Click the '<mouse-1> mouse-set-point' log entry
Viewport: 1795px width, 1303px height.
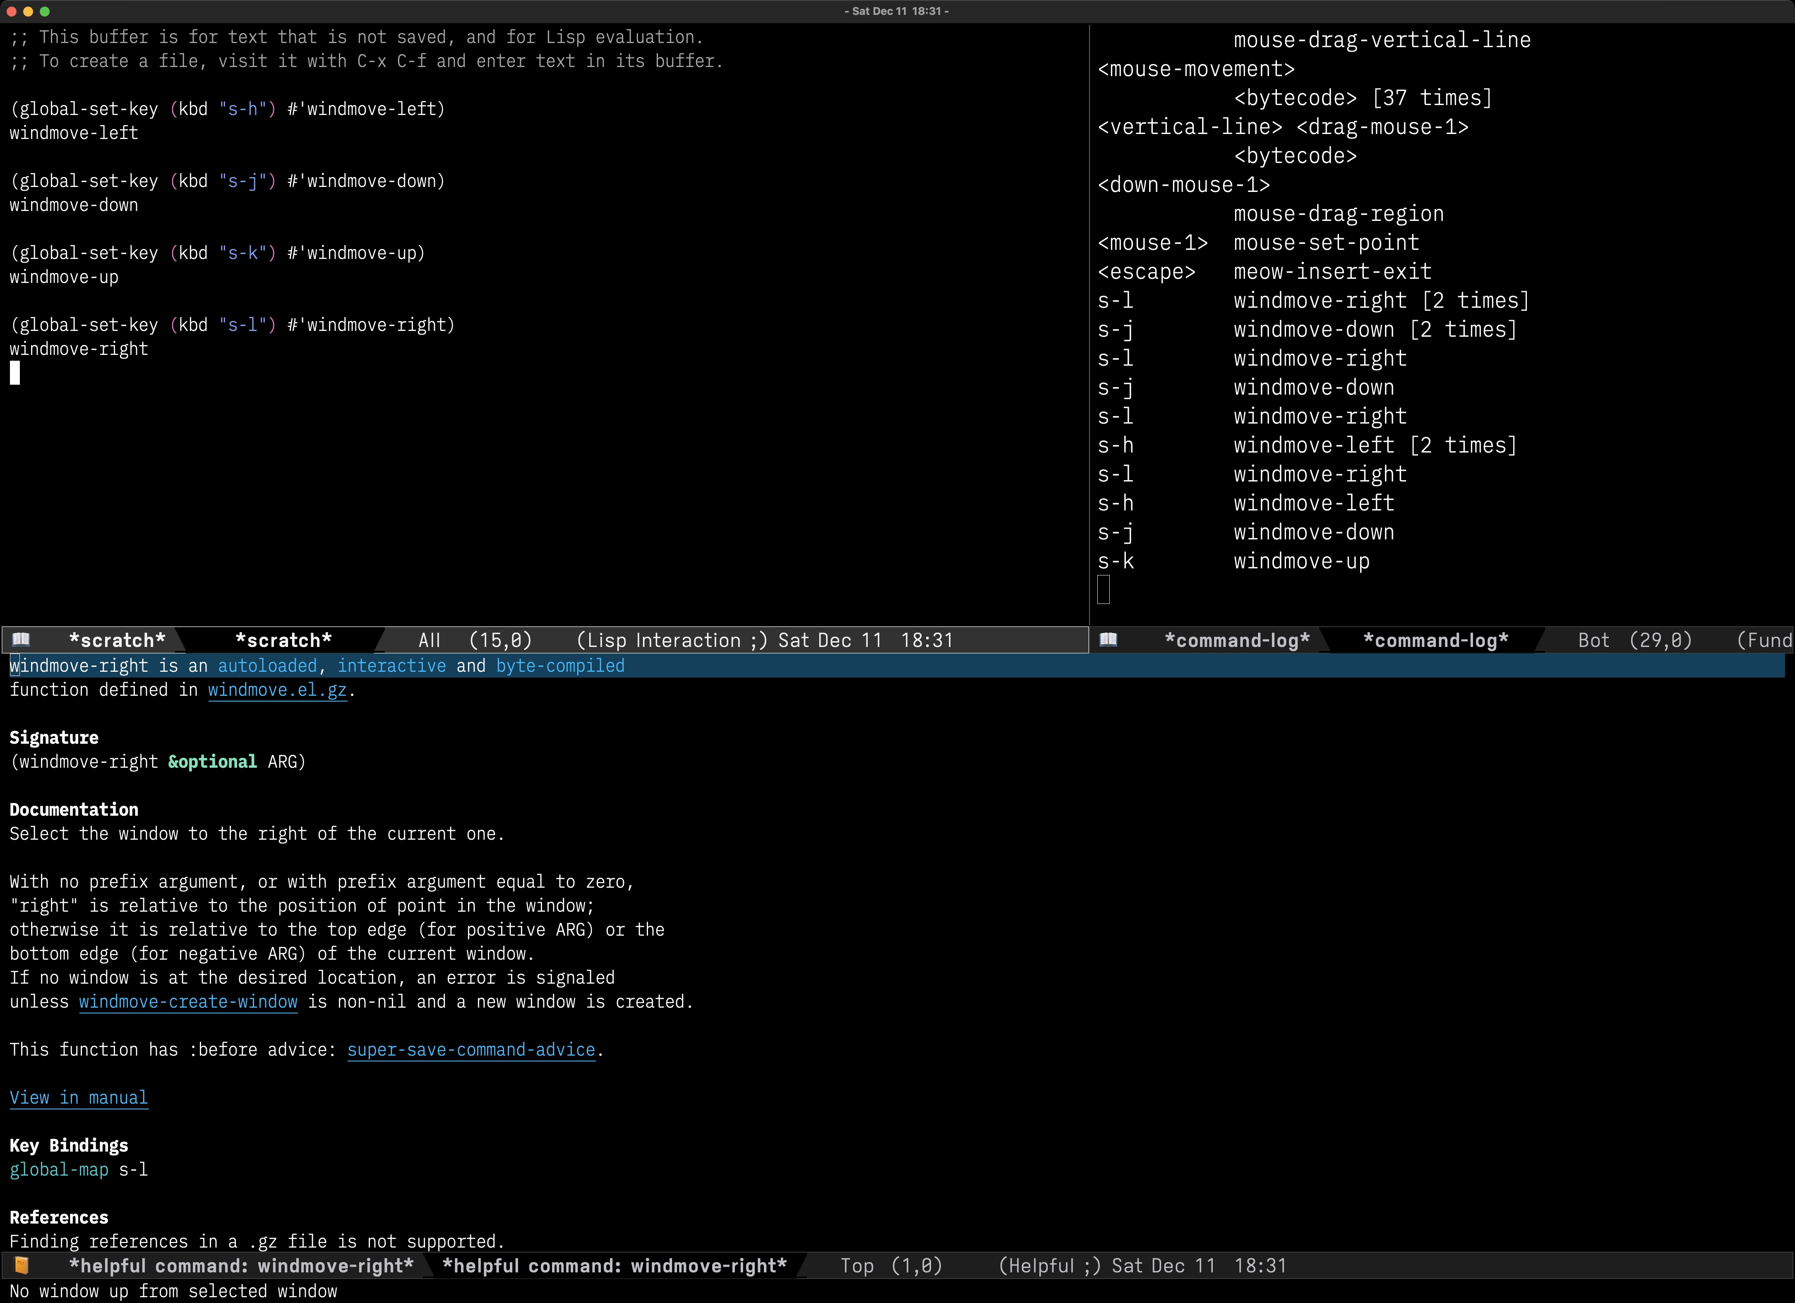(1258, 243)
